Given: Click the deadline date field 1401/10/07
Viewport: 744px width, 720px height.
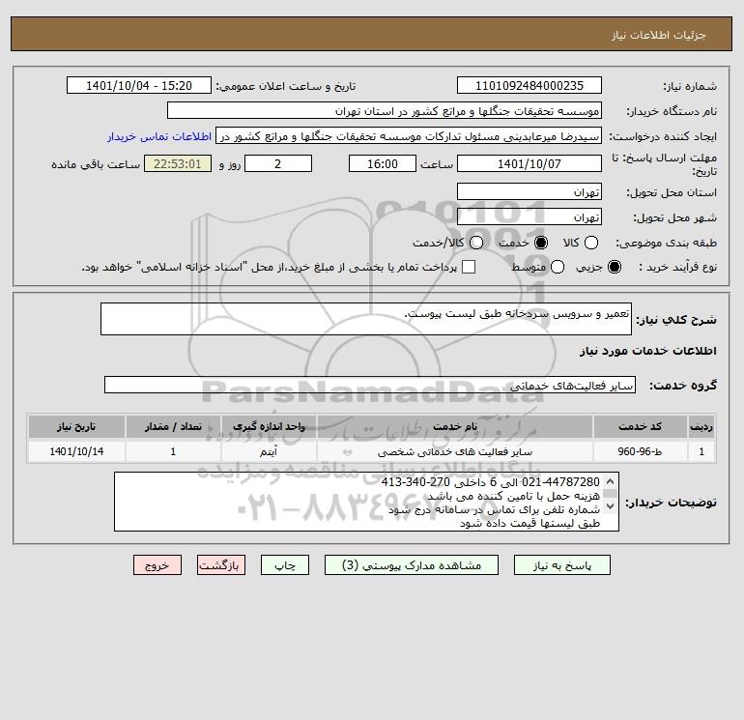Looking at the screenshot, I should pos(529,163).
